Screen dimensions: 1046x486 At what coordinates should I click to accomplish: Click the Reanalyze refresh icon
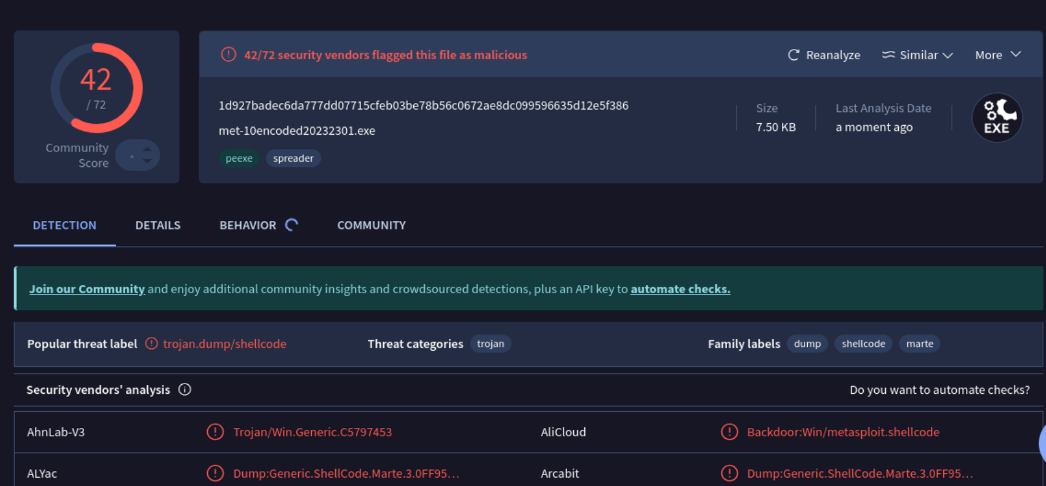coord(794,55)
